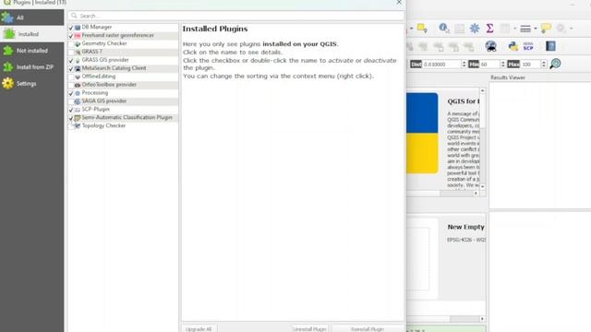Click the Uninstall Plugin button
This screenshot has width=591, height=332.
(x=309, y=328)
